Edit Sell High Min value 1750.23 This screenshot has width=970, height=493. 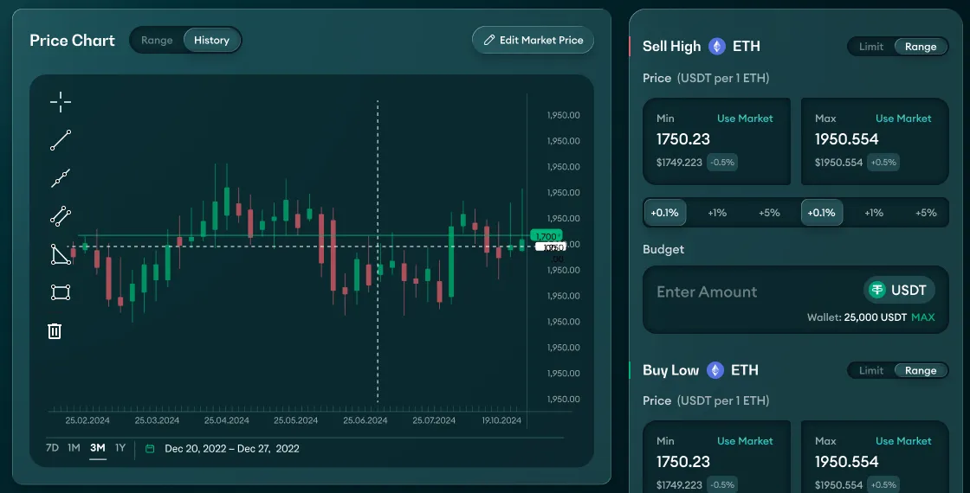click(x=683, y=139)
